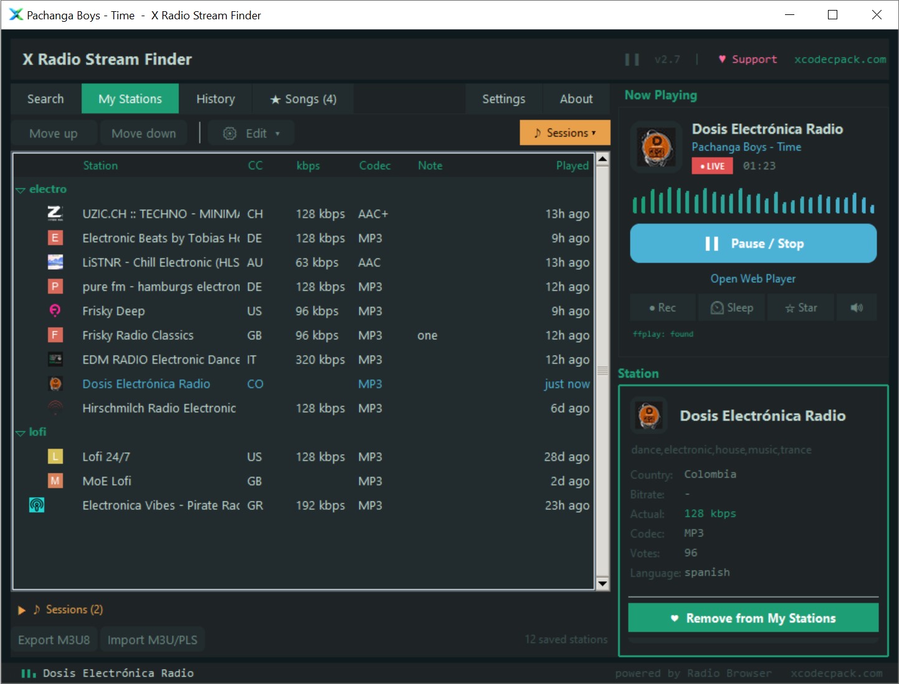Toggle recording with the Rec button
The image size is (899, 684).
coord(662,308)
